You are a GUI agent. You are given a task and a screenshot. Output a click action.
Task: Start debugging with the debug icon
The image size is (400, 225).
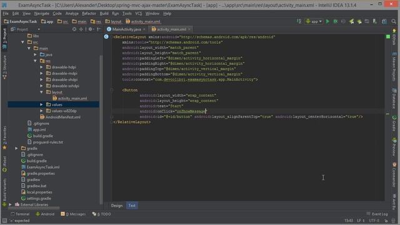click(x=336, y=22)
